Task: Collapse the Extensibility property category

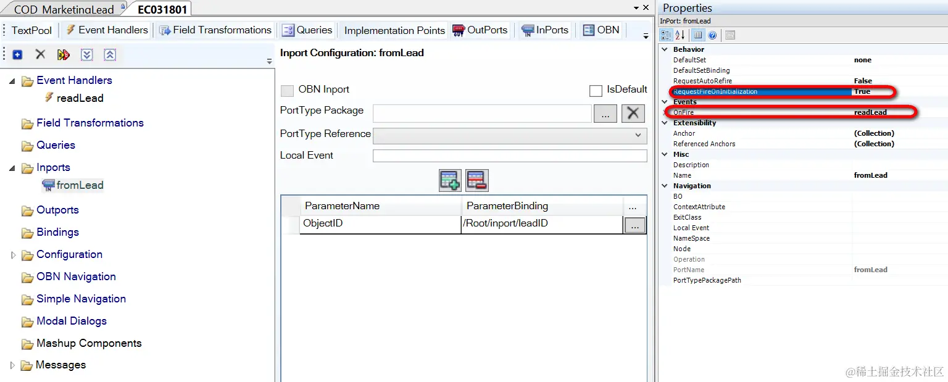Action: pos(665,123)
